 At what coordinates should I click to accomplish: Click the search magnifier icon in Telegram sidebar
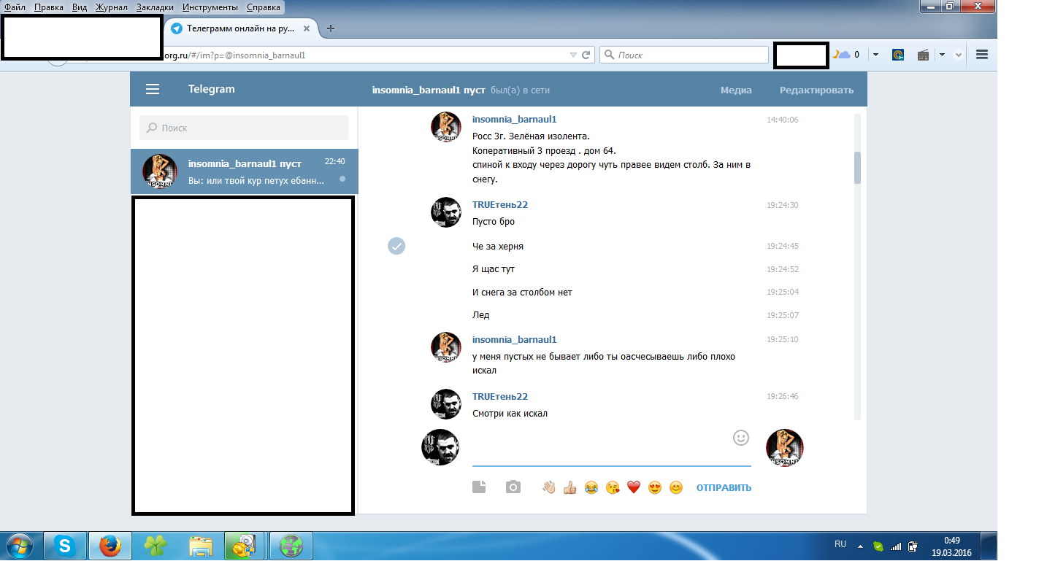coord(152,128)
